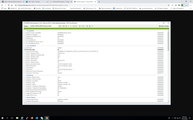Open the dropdown arrow beside the export icon

81,26
